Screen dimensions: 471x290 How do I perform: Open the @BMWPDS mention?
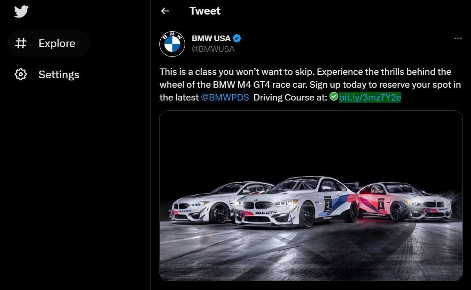point(225,97)
